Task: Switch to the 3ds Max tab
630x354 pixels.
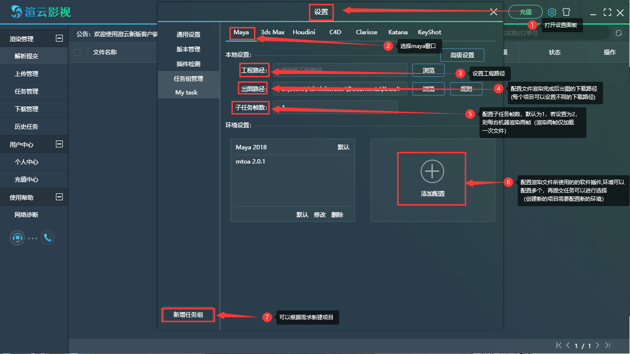Action: coord(273,32)
